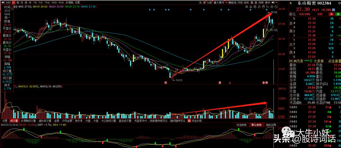Screen dimensions: 341x148
Task: Click 点击查看 large order link
Action: click(334, 61)
